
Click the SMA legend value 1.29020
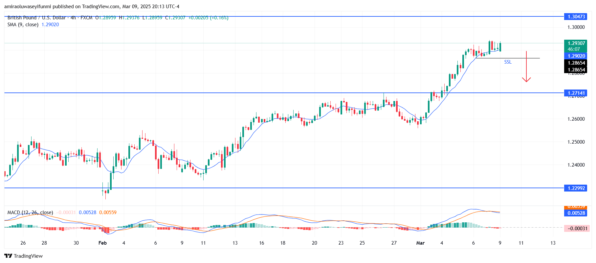[x=50, y=25]
